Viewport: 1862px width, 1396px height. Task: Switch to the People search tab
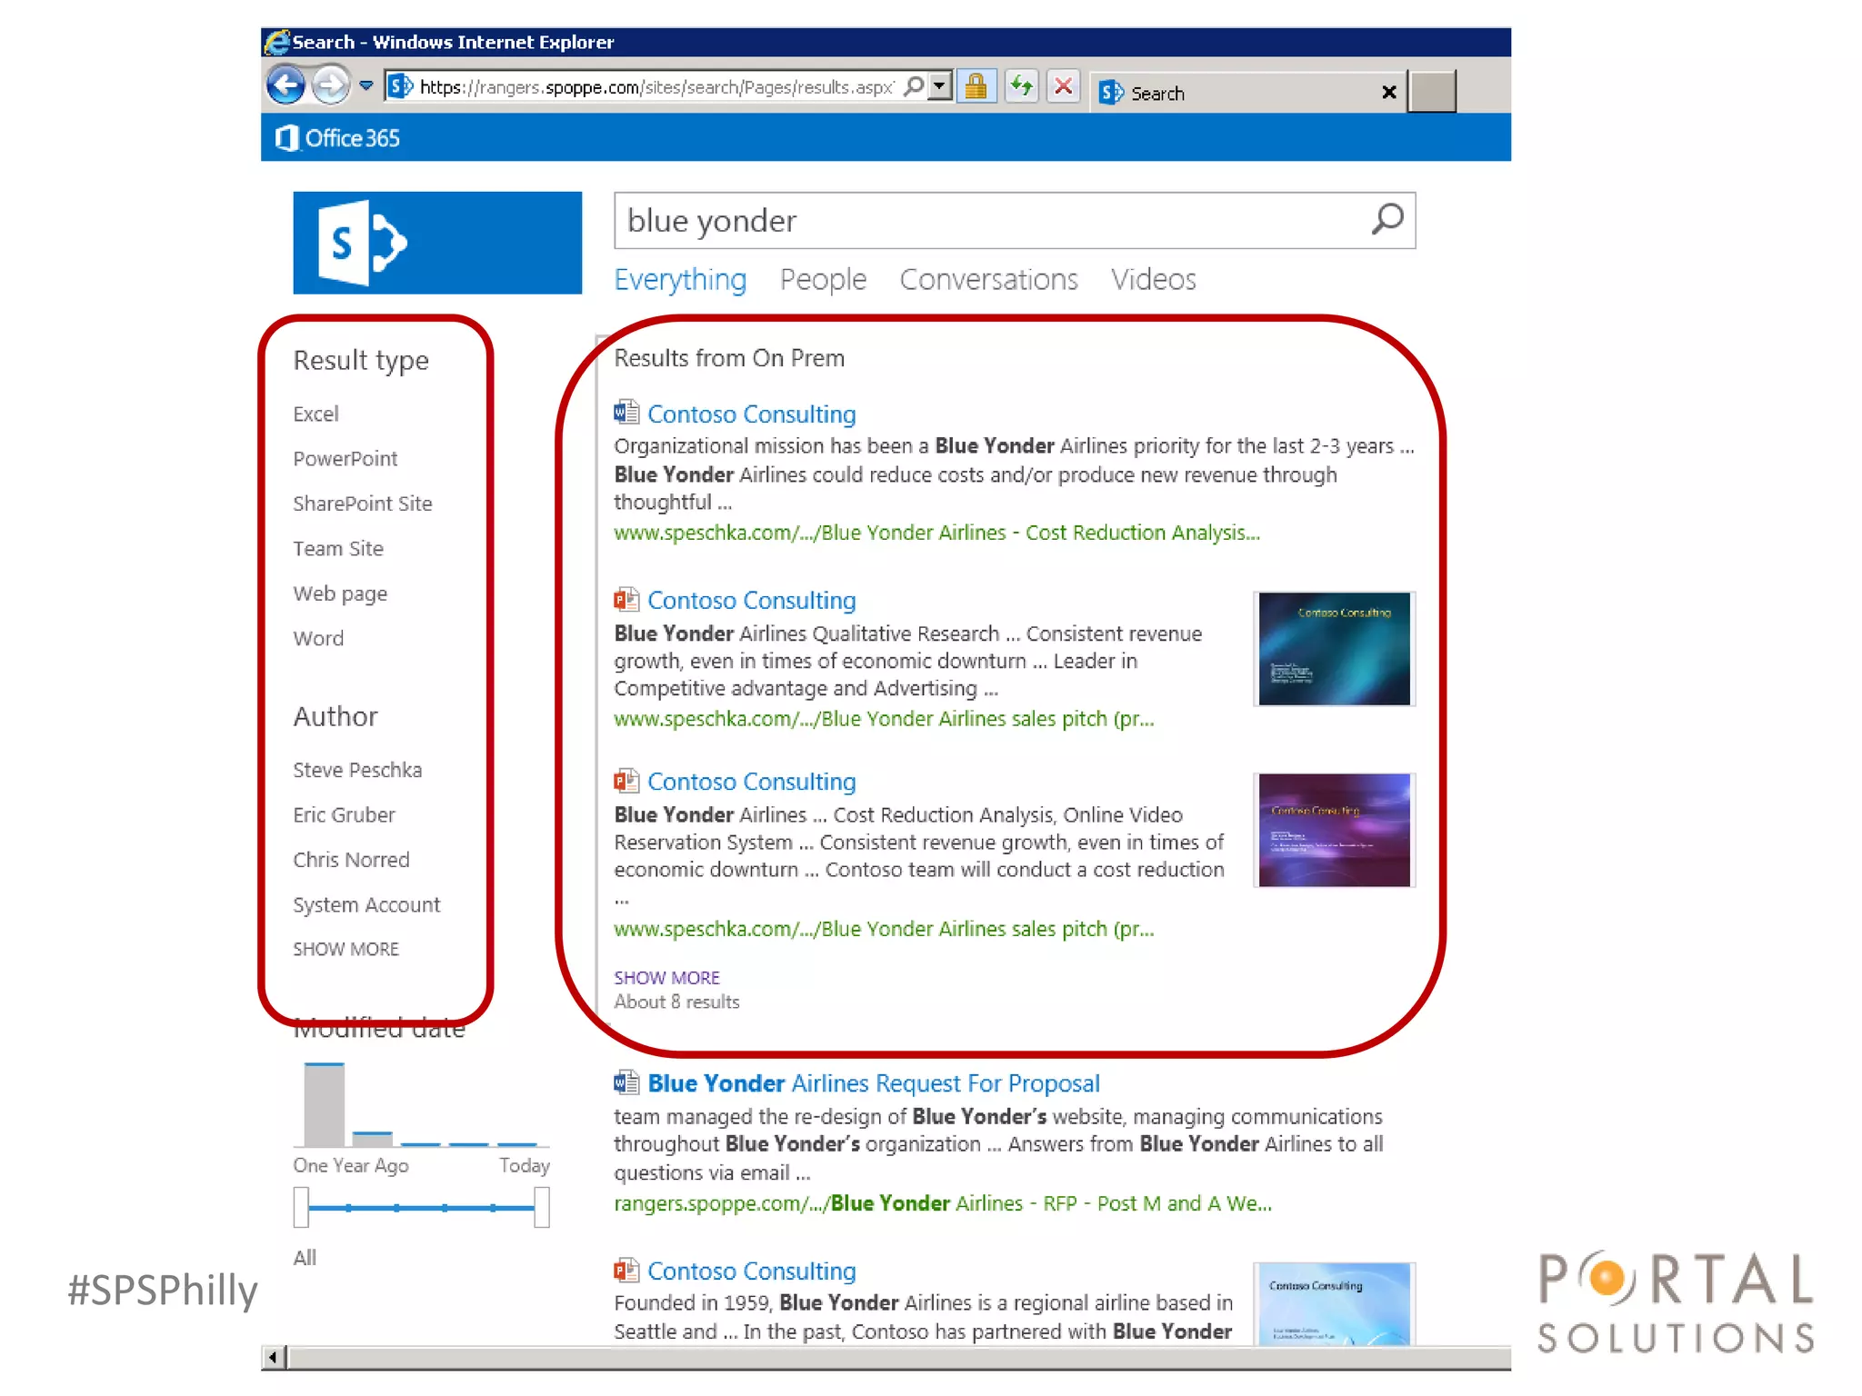pos(823,279)
